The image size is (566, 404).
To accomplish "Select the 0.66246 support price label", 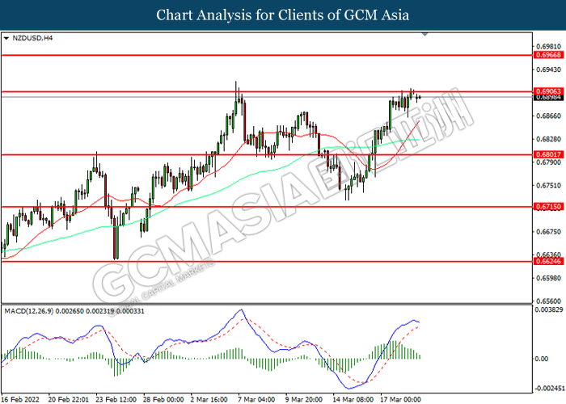I will (548, 261).
